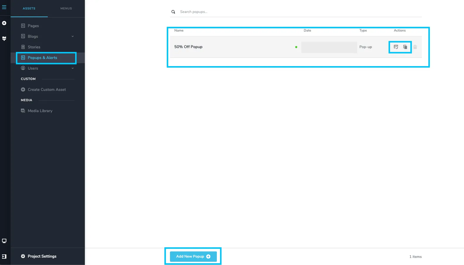Click the Actions column header
464x265 pixels.
tap(400, 30)
